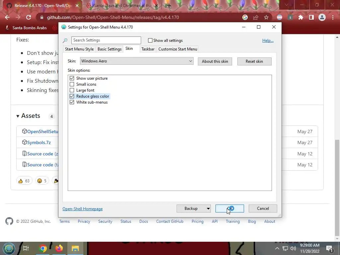
Task: Enable Small icons option
Action: tap(72, 84)
